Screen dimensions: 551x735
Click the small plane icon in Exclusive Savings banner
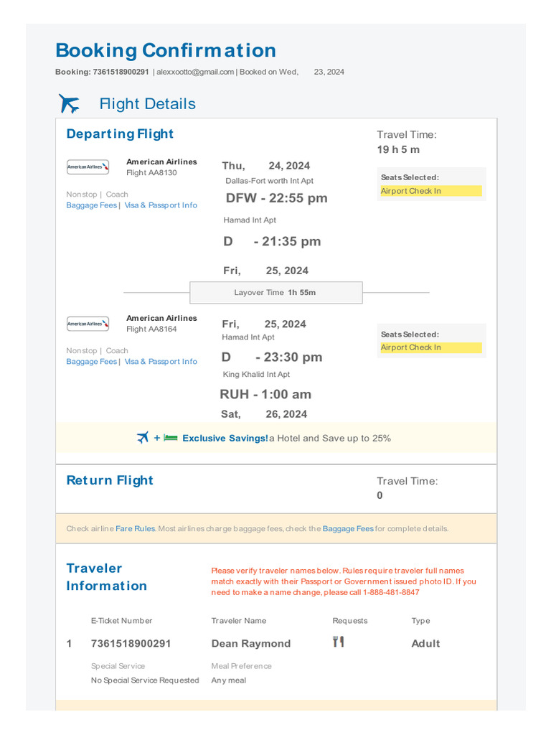point(143,438)
